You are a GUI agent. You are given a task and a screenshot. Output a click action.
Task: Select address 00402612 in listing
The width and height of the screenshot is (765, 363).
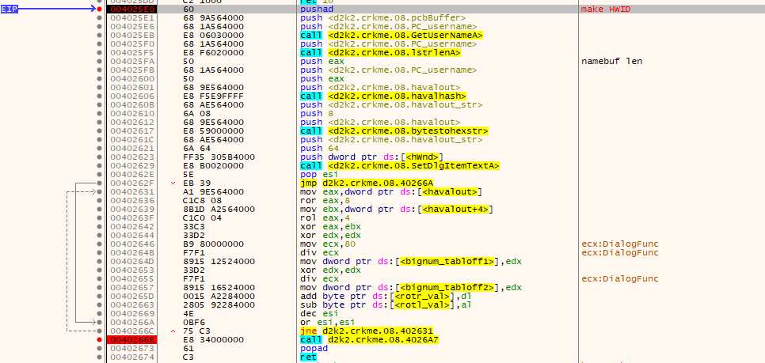[x=131, y=123]
